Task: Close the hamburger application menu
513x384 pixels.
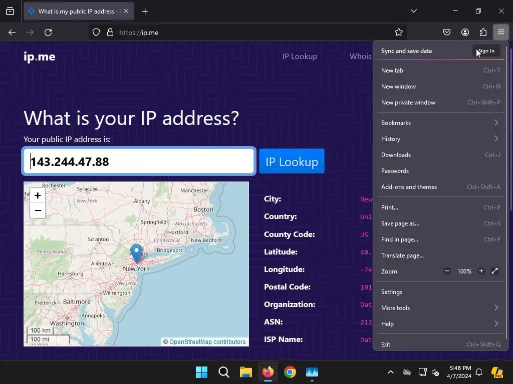Action: (x=501, y=32)
